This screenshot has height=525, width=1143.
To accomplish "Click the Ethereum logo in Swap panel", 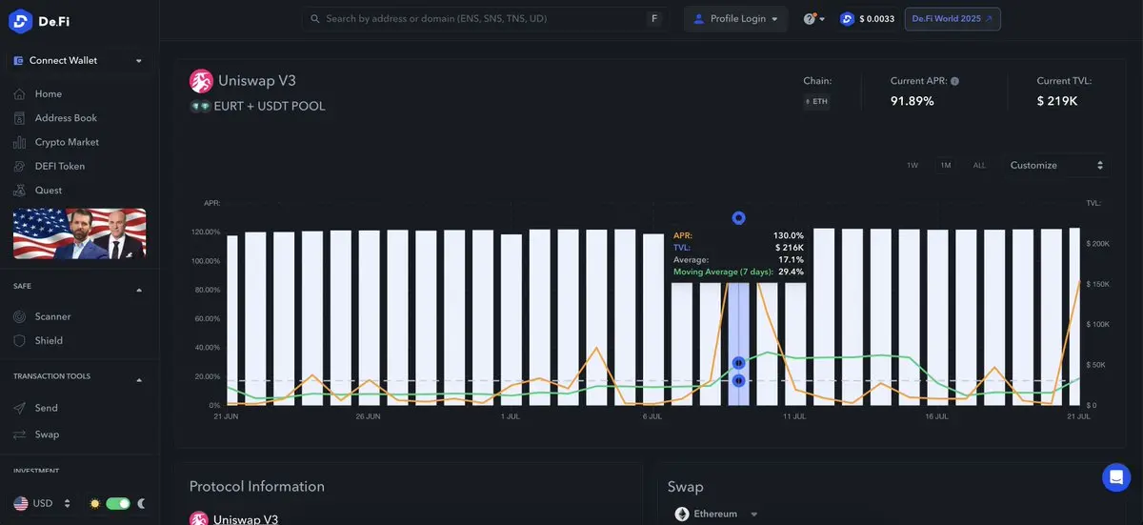I will 682,514.
